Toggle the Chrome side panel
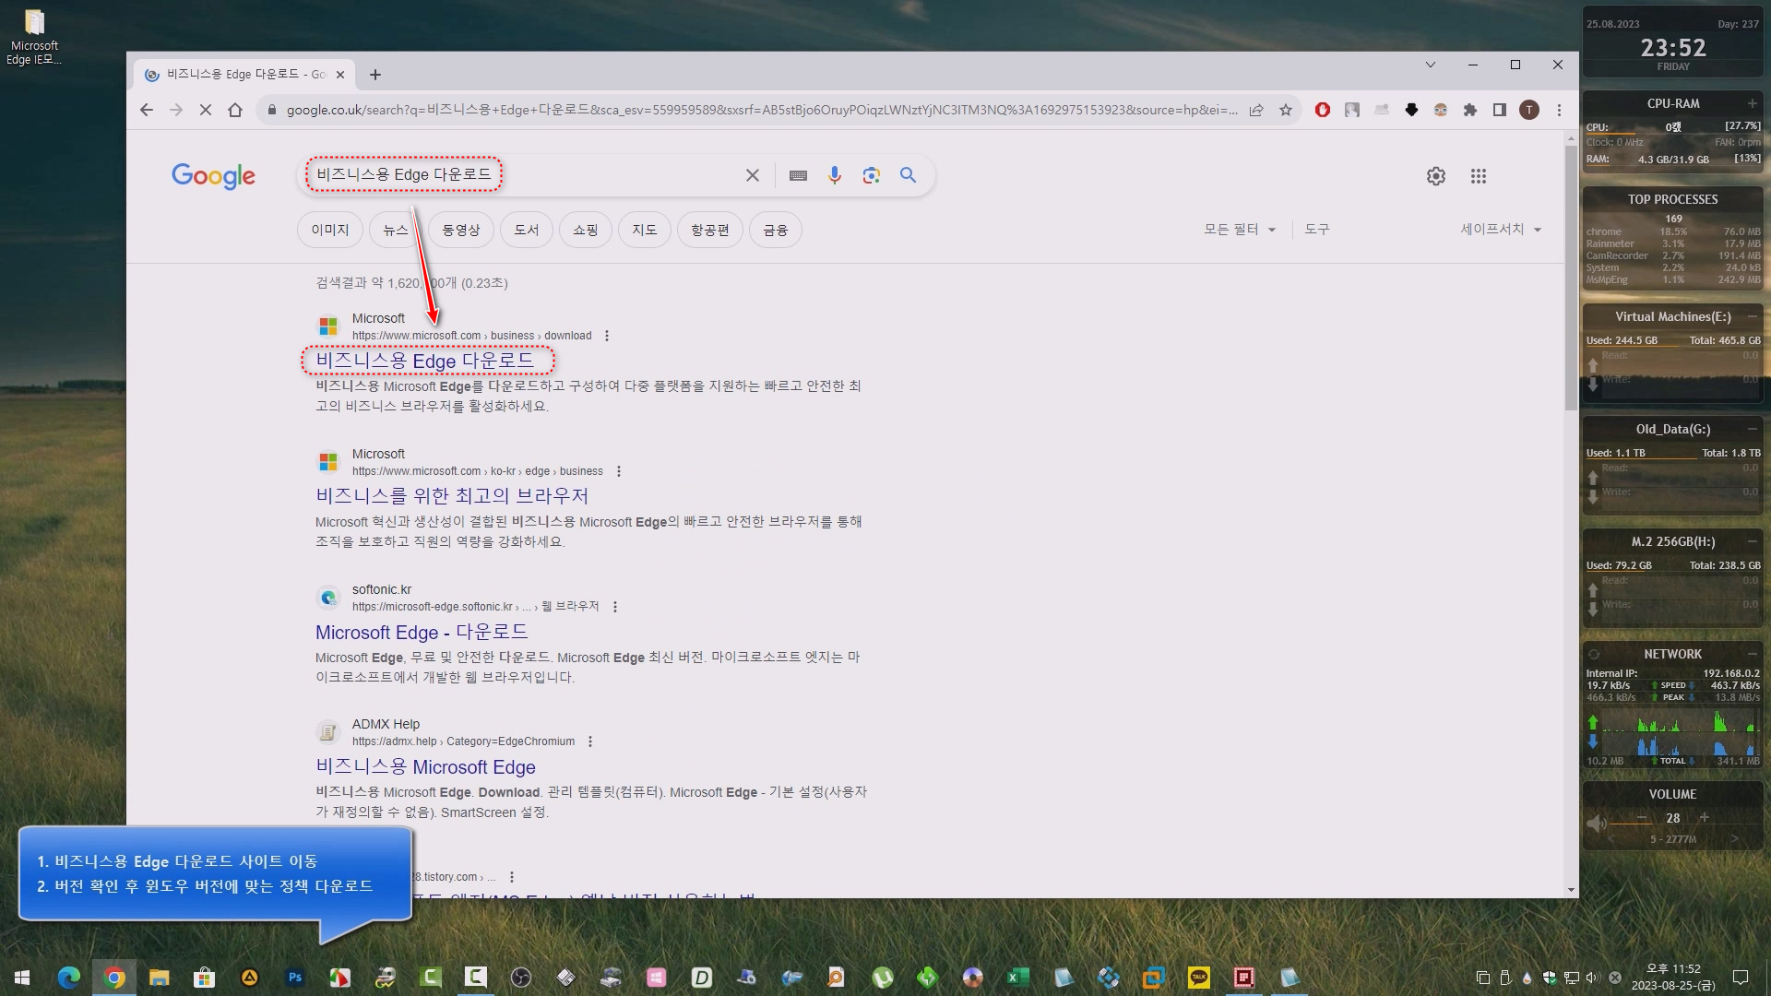1771x996 pixels. pos(1500,110)
